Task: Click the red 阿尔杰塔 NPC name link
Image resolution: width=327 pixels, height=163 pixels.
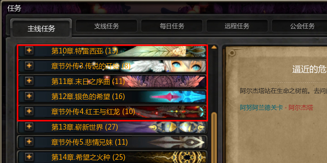Action: click(300, 108)
